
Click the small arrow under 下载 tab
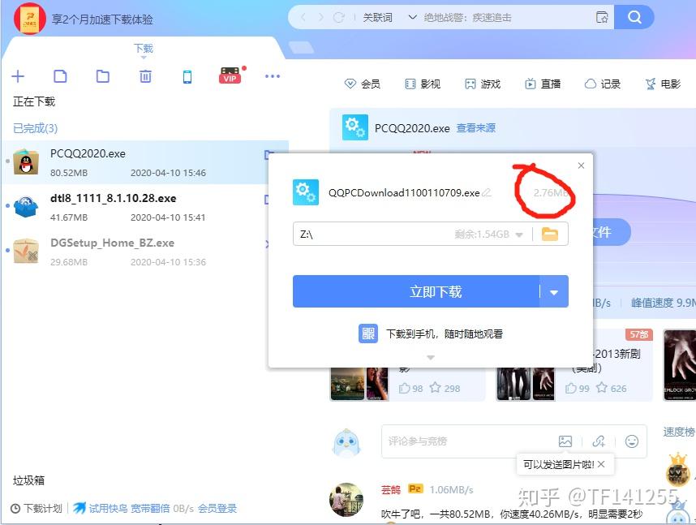pos(144,58)
